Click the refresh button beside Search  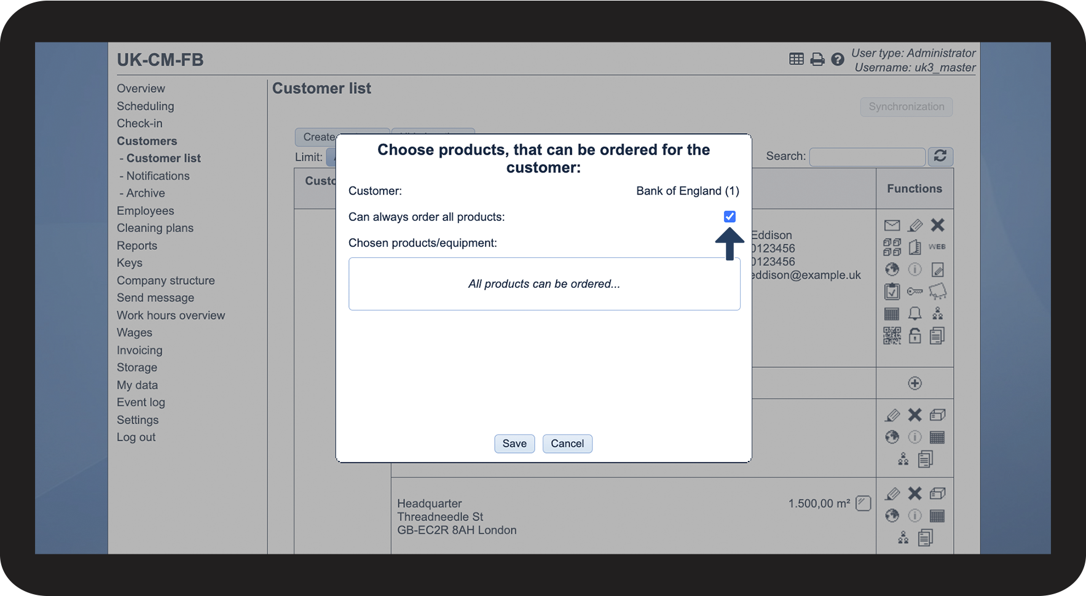pos(940,157)
